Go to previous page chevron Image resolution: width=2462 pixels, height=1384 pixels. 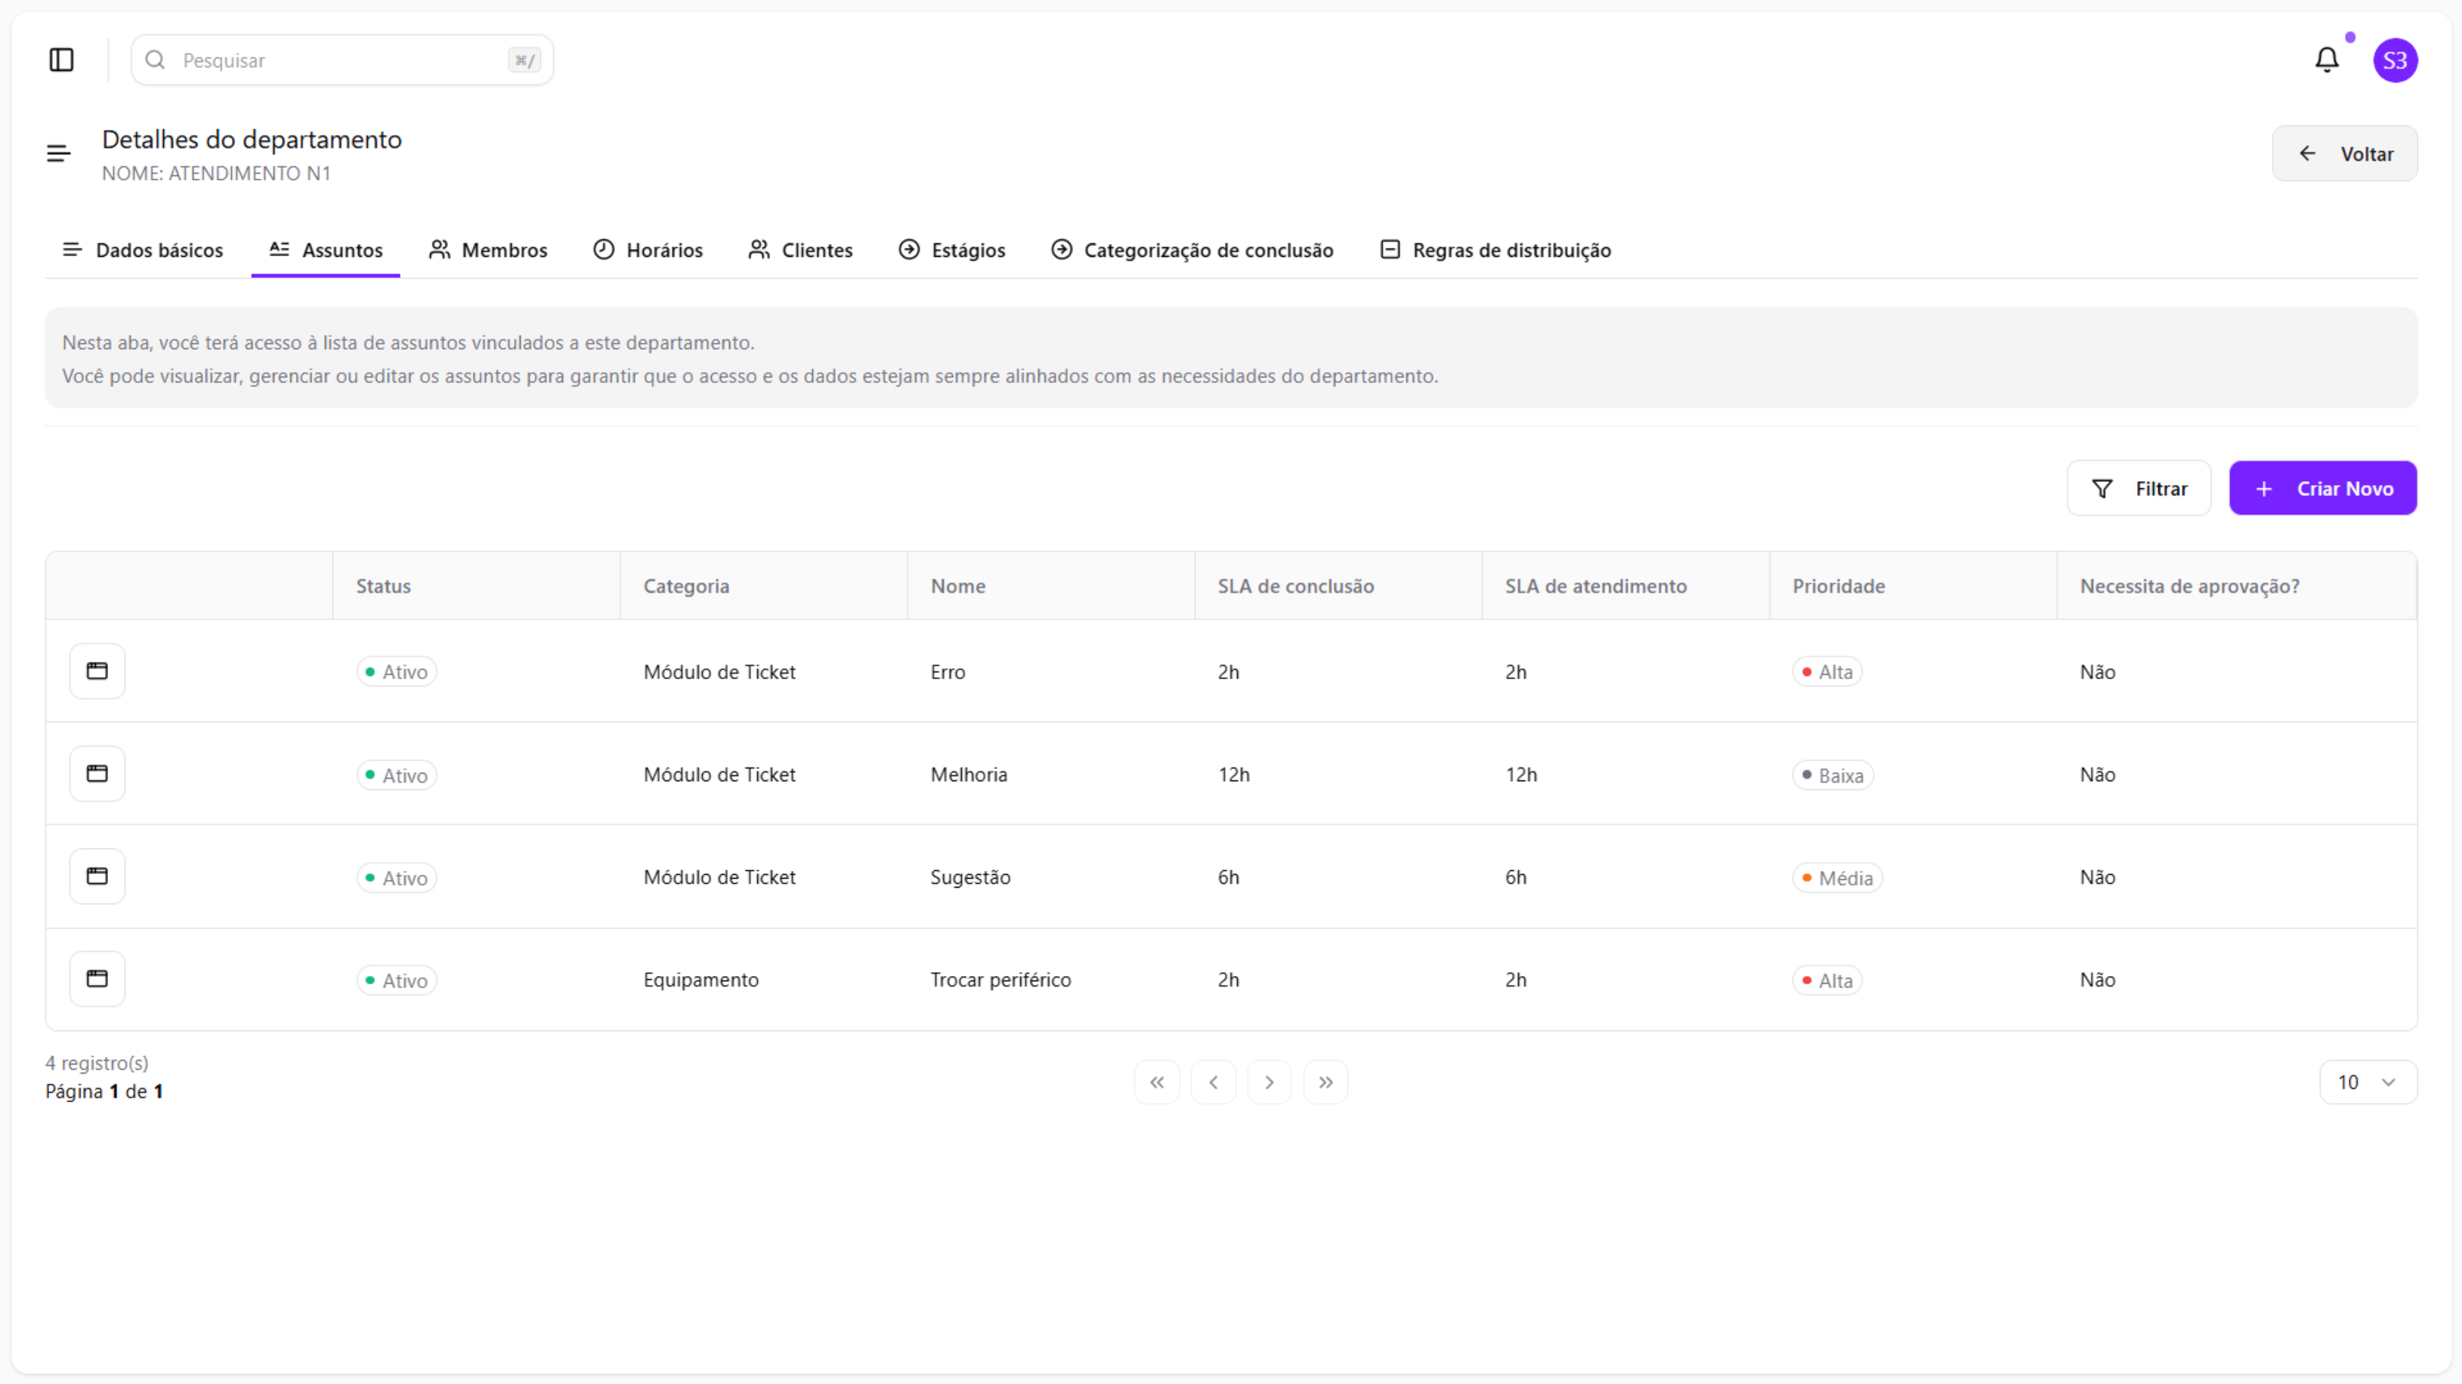point(1213,1082)
